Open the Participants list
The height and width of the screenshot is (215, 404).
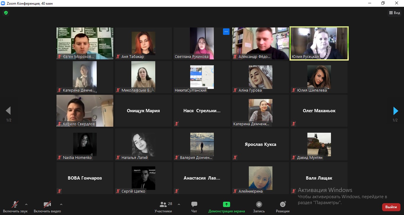[163, 207]
